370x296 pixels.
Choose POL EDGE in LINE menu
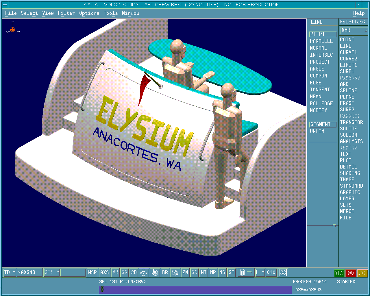(x=321, y=103)
